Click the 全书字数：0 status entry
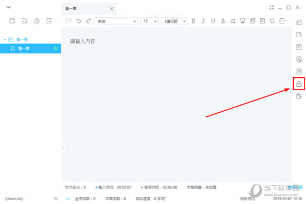The image size is (306, 204). [x=85, y=199]
